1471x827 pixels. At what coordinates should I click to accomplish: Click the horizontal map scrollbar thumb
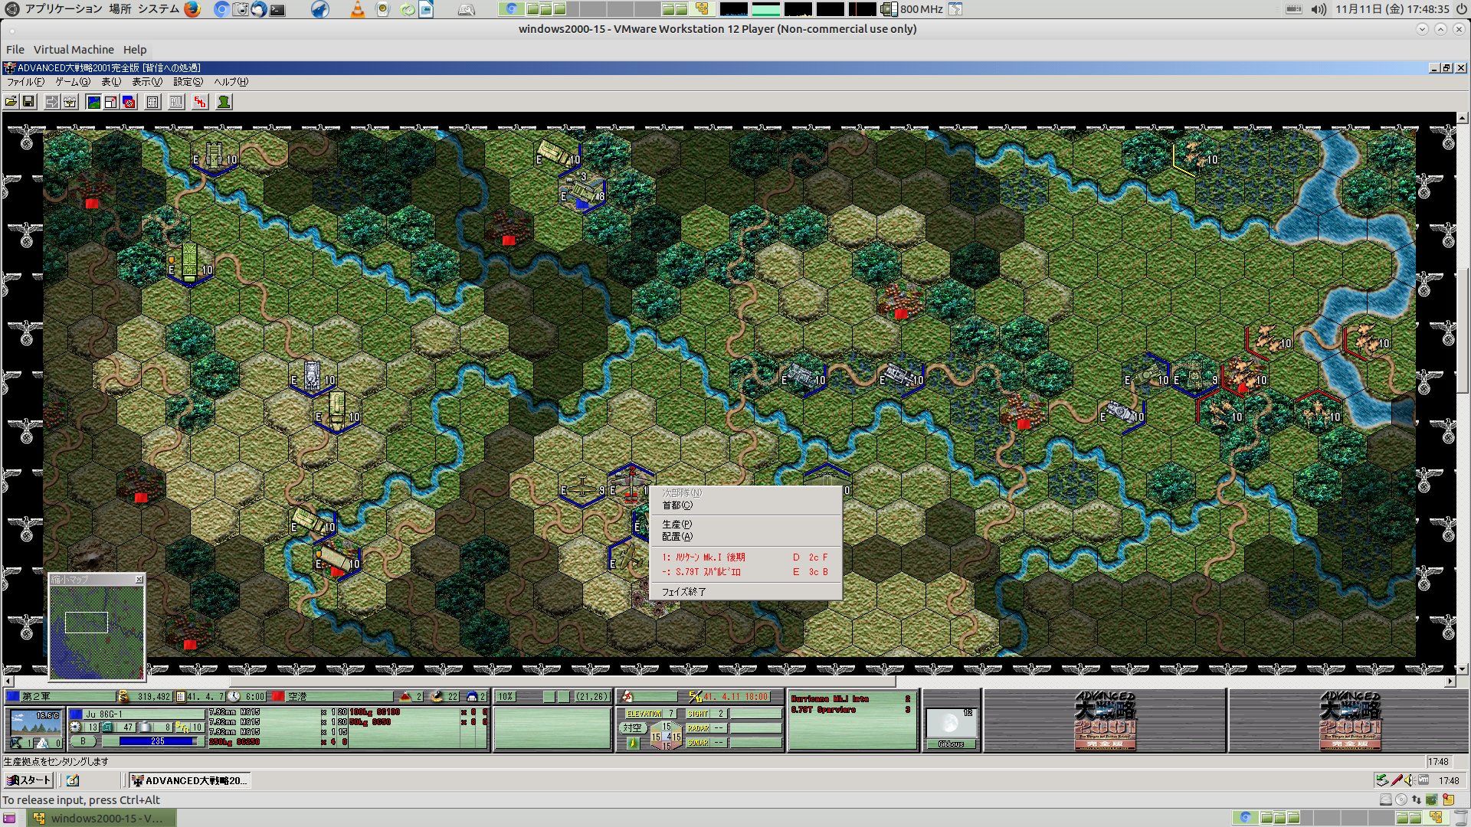point(562,682)
